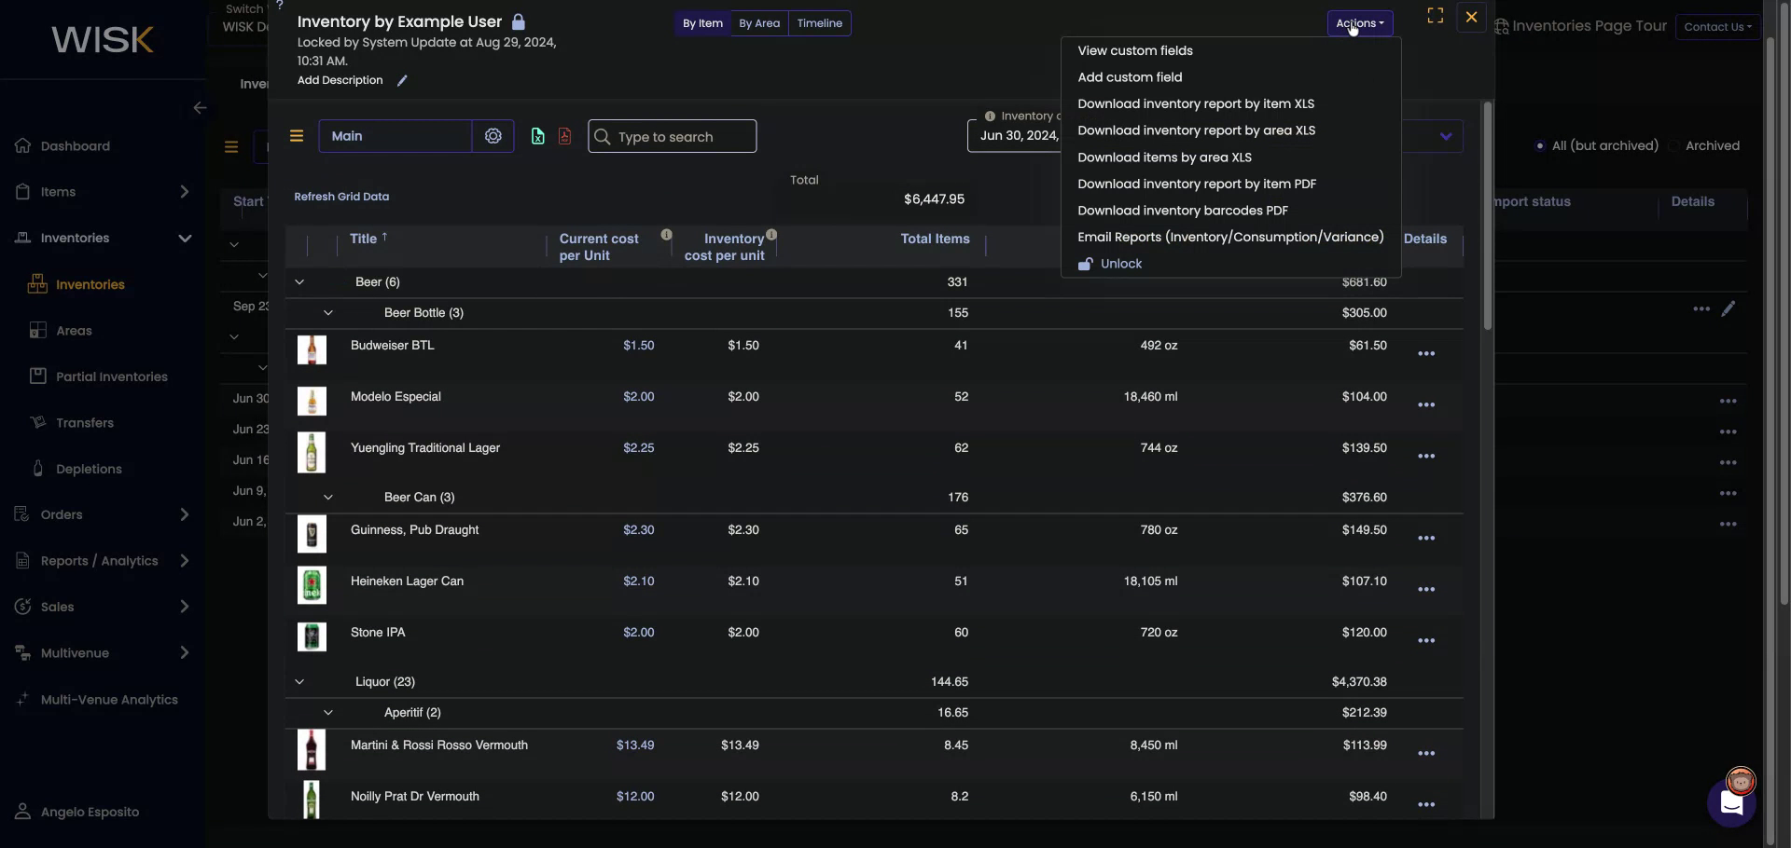Open the inventory settings gear icon
The width and height of the screenshot is (1791, 848).
[493, 136]
